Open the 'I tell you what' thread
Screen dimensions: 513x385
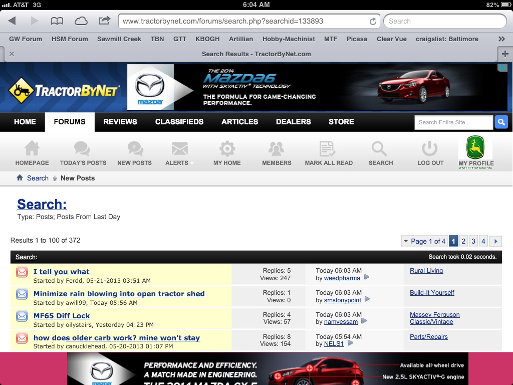coord(61,272)
